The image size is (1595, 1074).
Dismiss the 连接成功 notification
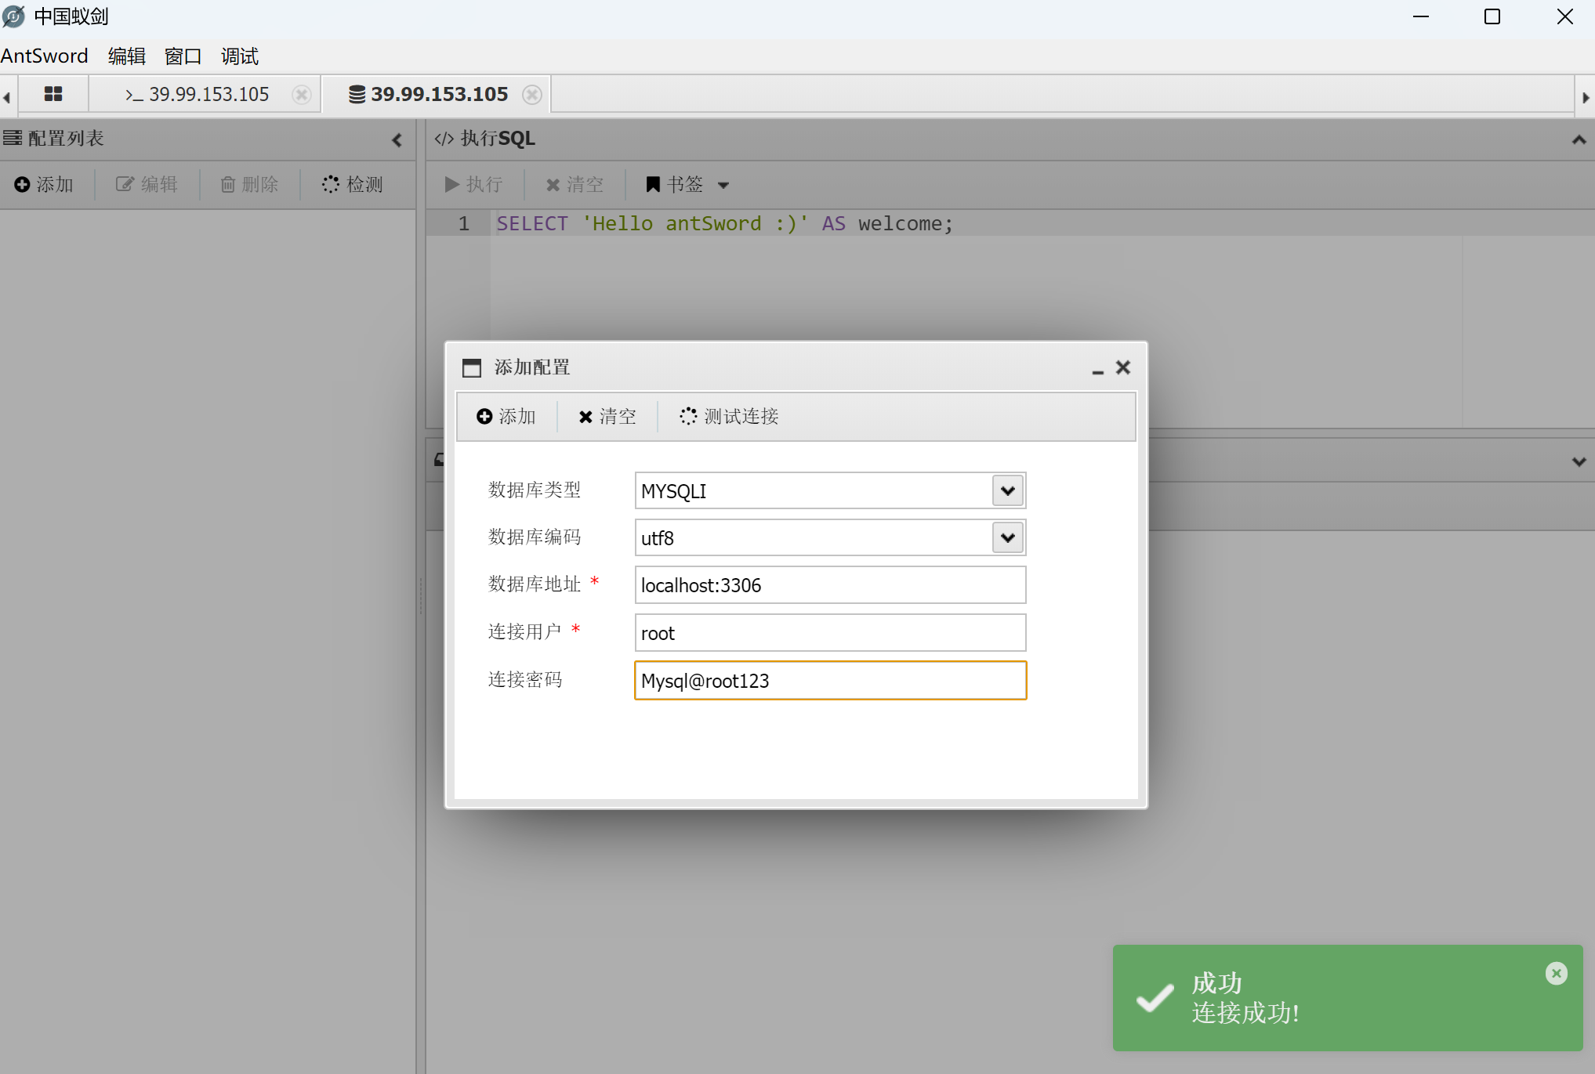1556,973
